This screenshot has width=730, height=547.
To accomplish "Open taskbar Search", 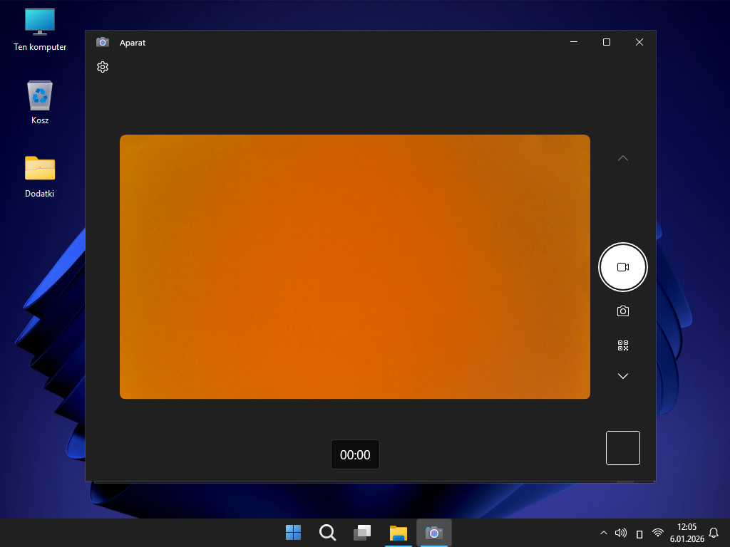I will [x=327, y=533].
